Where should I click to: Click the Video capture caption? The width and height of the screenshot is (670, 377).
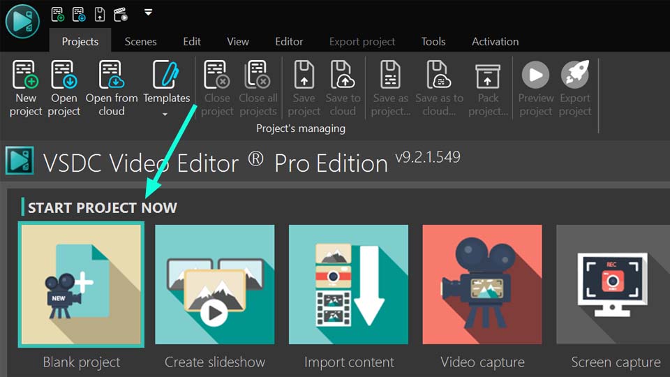(x=482, y=362)
